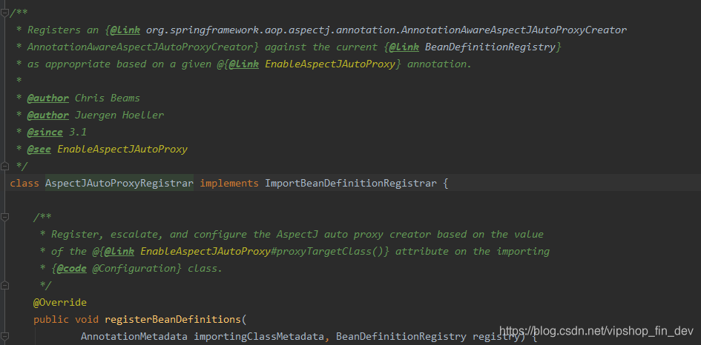Click the author name Chris Beams

click(x=108, y=98)
